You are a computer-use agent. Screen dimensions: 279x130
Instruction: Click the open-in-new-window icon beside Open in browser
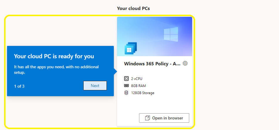click(148, 118)
